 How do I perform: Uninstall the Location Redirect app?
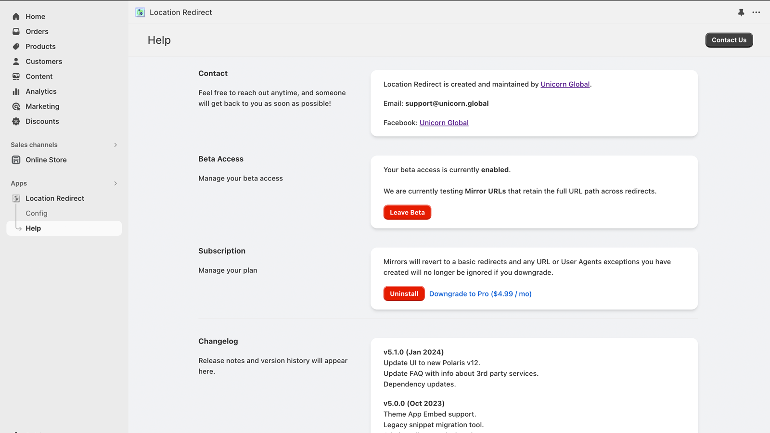pyautogui.click(x=404, y=293)
